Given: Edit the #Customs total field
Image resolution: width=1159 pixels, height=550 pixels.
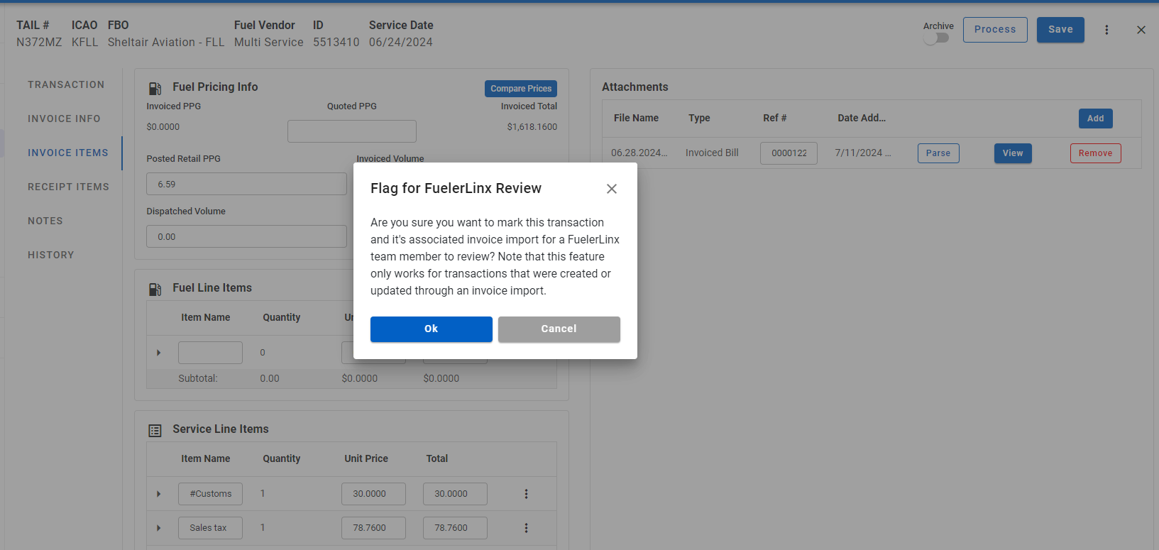Looking at the screenshot, I should click(x=455, y=494).
